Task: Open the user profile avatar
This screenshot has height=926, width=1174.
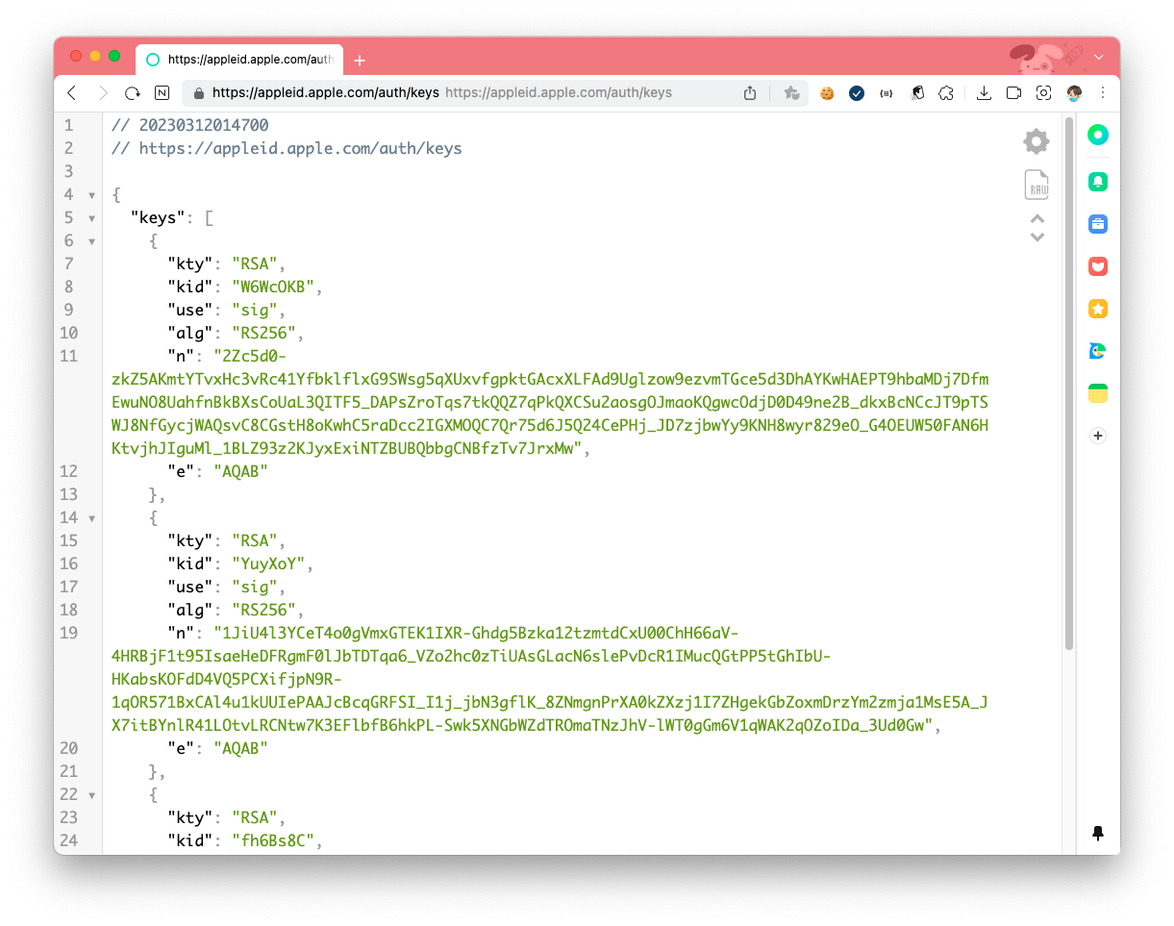Action: 1074,93
